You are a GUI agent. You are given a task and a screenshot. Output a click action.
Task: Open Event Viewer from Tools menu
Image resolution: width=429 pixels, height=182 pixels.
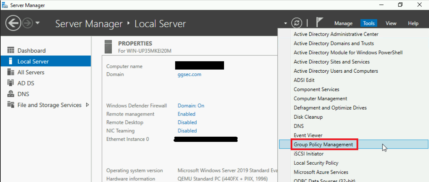coord(308,135)
